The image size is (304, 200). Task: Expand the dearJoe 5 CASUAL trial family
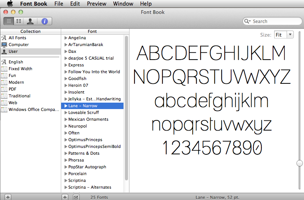pyautogui.click(x=66, y=58)
